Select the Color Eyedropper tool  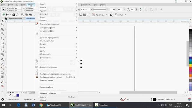(2, 82)
